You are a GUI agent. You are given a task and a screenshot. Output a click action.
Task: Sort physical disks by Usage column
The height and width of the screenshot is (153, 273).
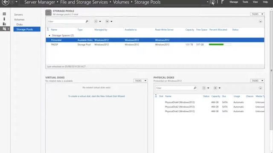(x=237, y=96)
